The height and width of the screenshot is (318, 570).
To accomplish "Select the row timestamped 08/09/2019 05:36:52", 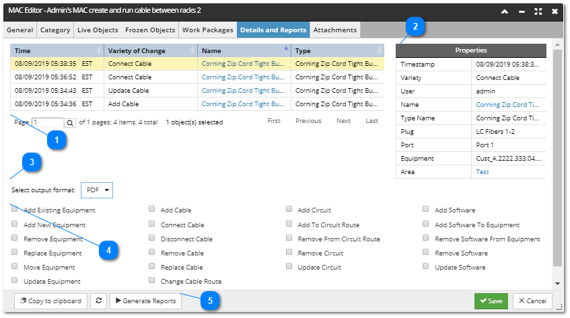I will [197, 77].
